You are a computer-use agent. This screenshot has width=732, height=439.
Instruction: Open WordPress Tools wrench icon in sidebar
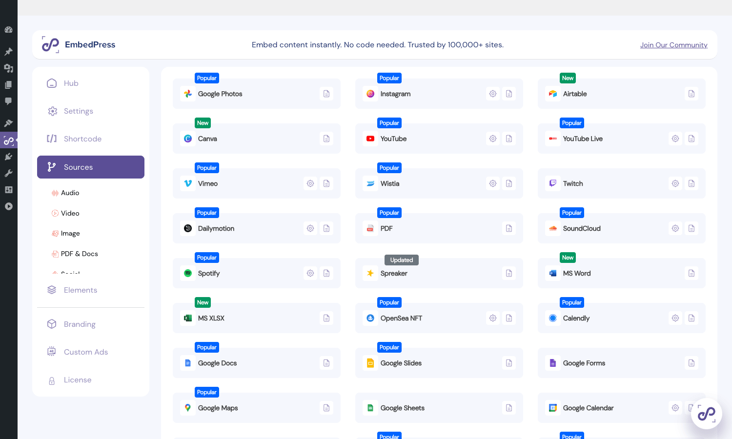[x=8, y=173]
